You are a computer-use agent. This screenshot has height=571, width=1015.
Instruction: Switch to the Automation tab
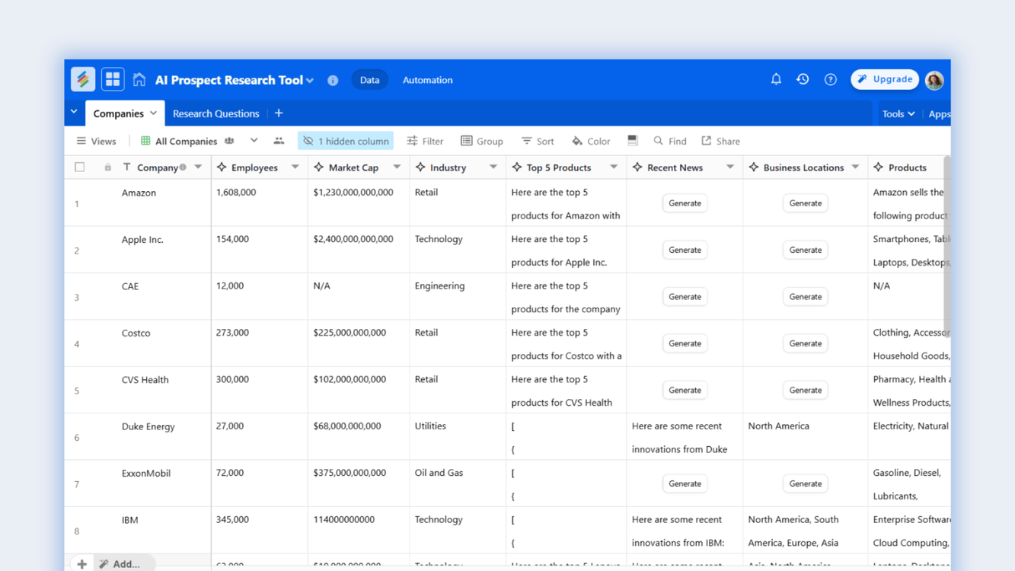coord(427,79)
